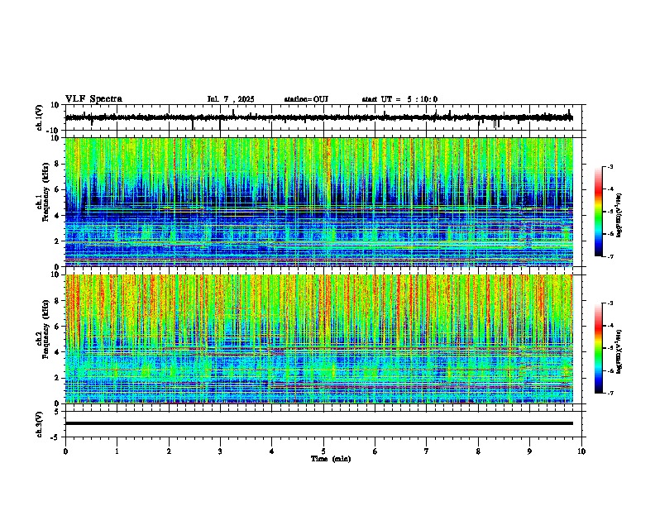Click the ch.1 "Frequency (kHz)" axis label
The width and height of the screenshot is (655, 506).
45,192
